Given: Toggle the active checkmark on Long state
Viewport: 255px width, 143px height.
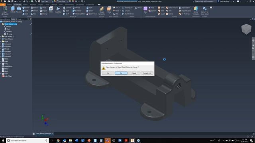Looking at the screenshot, I should click(5, 34).
